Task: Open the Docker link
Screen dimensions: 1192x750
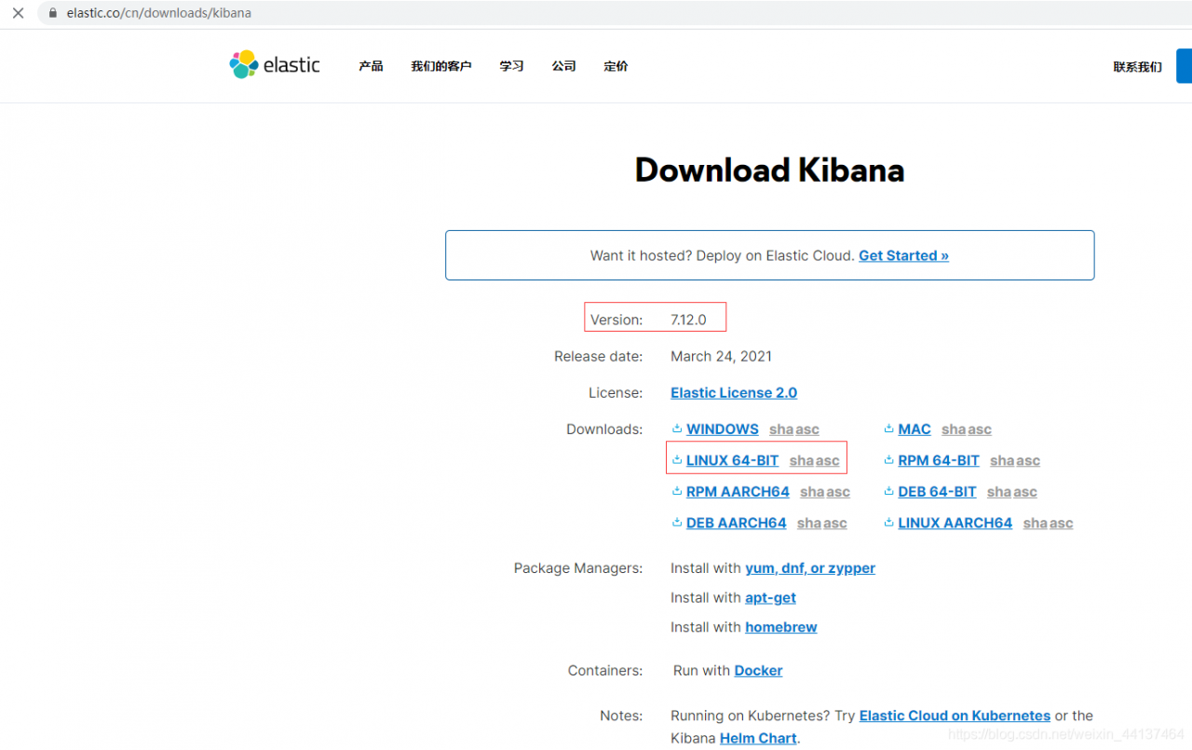Action: pyautogui.click(x=758, y=671)
